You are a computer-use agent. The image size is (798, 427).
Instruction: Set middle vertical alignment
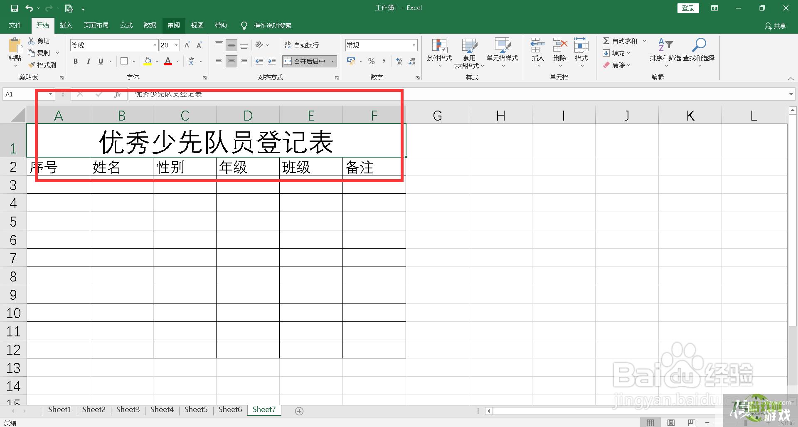pos(232,45)
